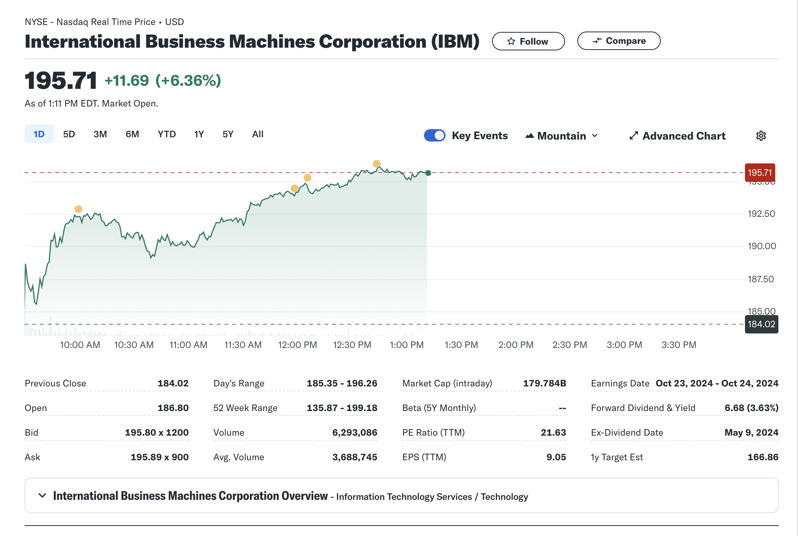Click the Avg. Volume value 3,688,745

pyautogui.click(x=355, y=457)
